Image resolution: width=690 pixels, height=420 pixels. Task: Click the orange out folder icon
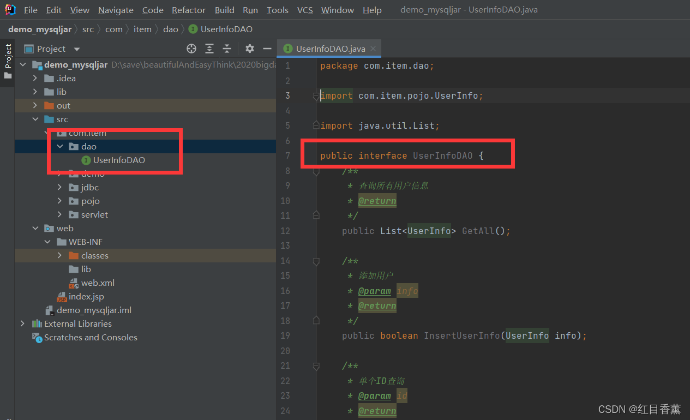coord(49,105)
